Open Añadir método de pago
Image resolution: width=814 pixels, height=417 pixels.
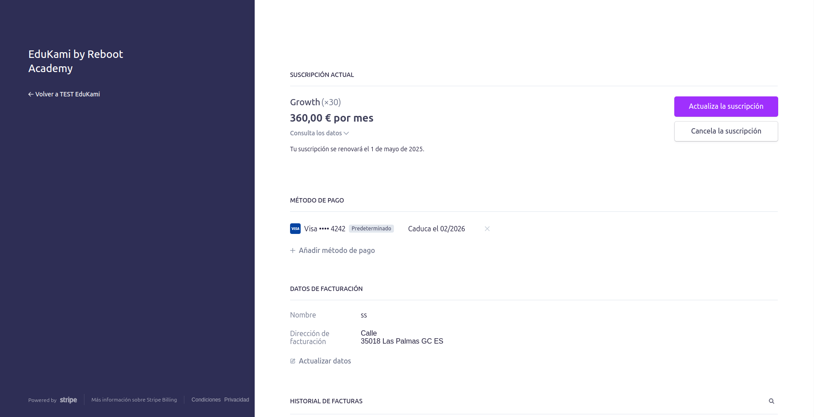coord(336,250)
